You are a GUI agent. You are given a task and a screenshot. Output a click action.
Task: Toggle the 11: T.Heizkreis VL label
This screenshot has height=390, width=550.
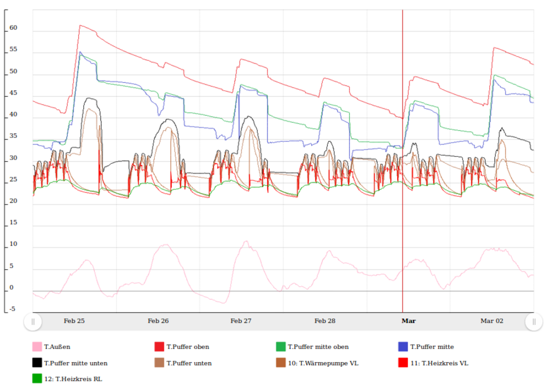click(439, 363)
